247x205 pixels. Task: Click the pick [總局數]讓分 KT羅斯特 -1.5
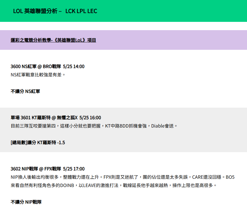click(x=38, y=142)
